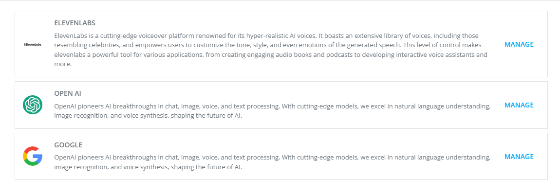Open Manage for Google provider
Screen dimensions: 560x195
(x=519, y=157)
